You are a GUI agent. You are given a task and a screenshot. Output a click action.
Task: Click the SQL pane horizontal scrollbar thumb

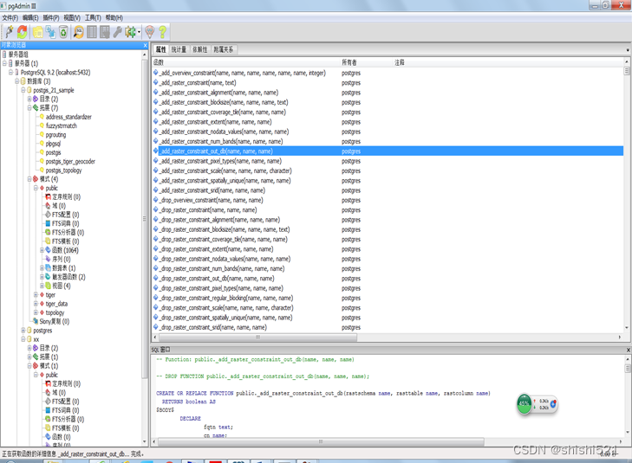[x=321, y=441]
